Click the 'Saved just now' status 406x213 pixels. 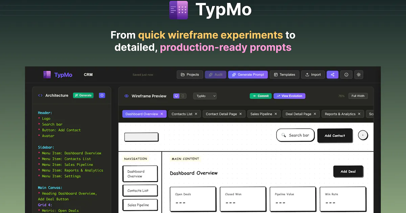tap(143, 75)
